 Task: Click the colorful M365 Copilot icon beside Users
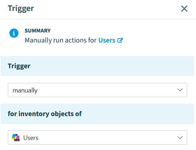point(16,137)
